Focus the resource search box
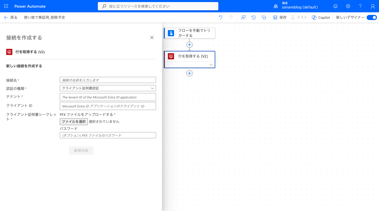Image resolution: width=379 pixels, height=211 pixels. coord(158,6)
